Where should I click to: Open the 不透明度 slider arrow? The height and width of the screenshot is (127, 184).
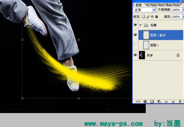point(183,10)
